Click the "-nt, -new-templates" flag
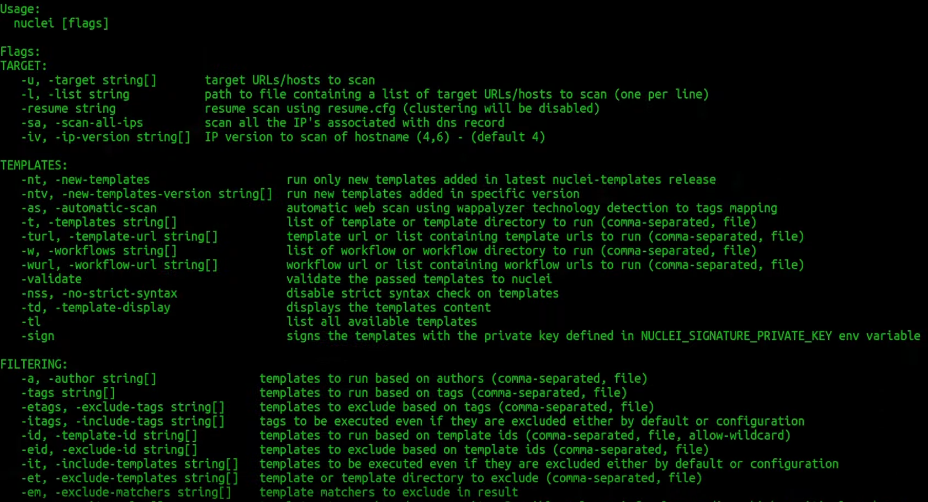Image resolution: width=928 pixels, height=502 pixels. tap(85, 179)
